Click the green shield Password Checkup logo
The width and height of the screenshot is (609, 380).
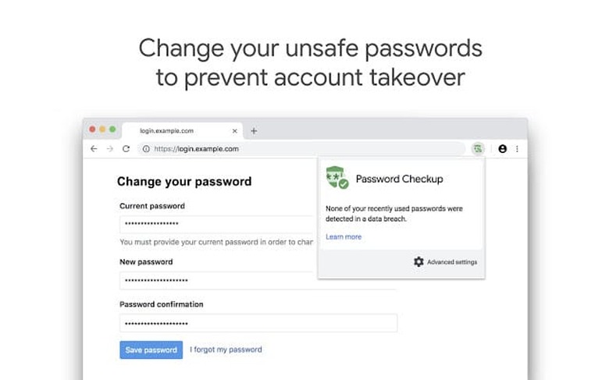[x=337, y=179]
